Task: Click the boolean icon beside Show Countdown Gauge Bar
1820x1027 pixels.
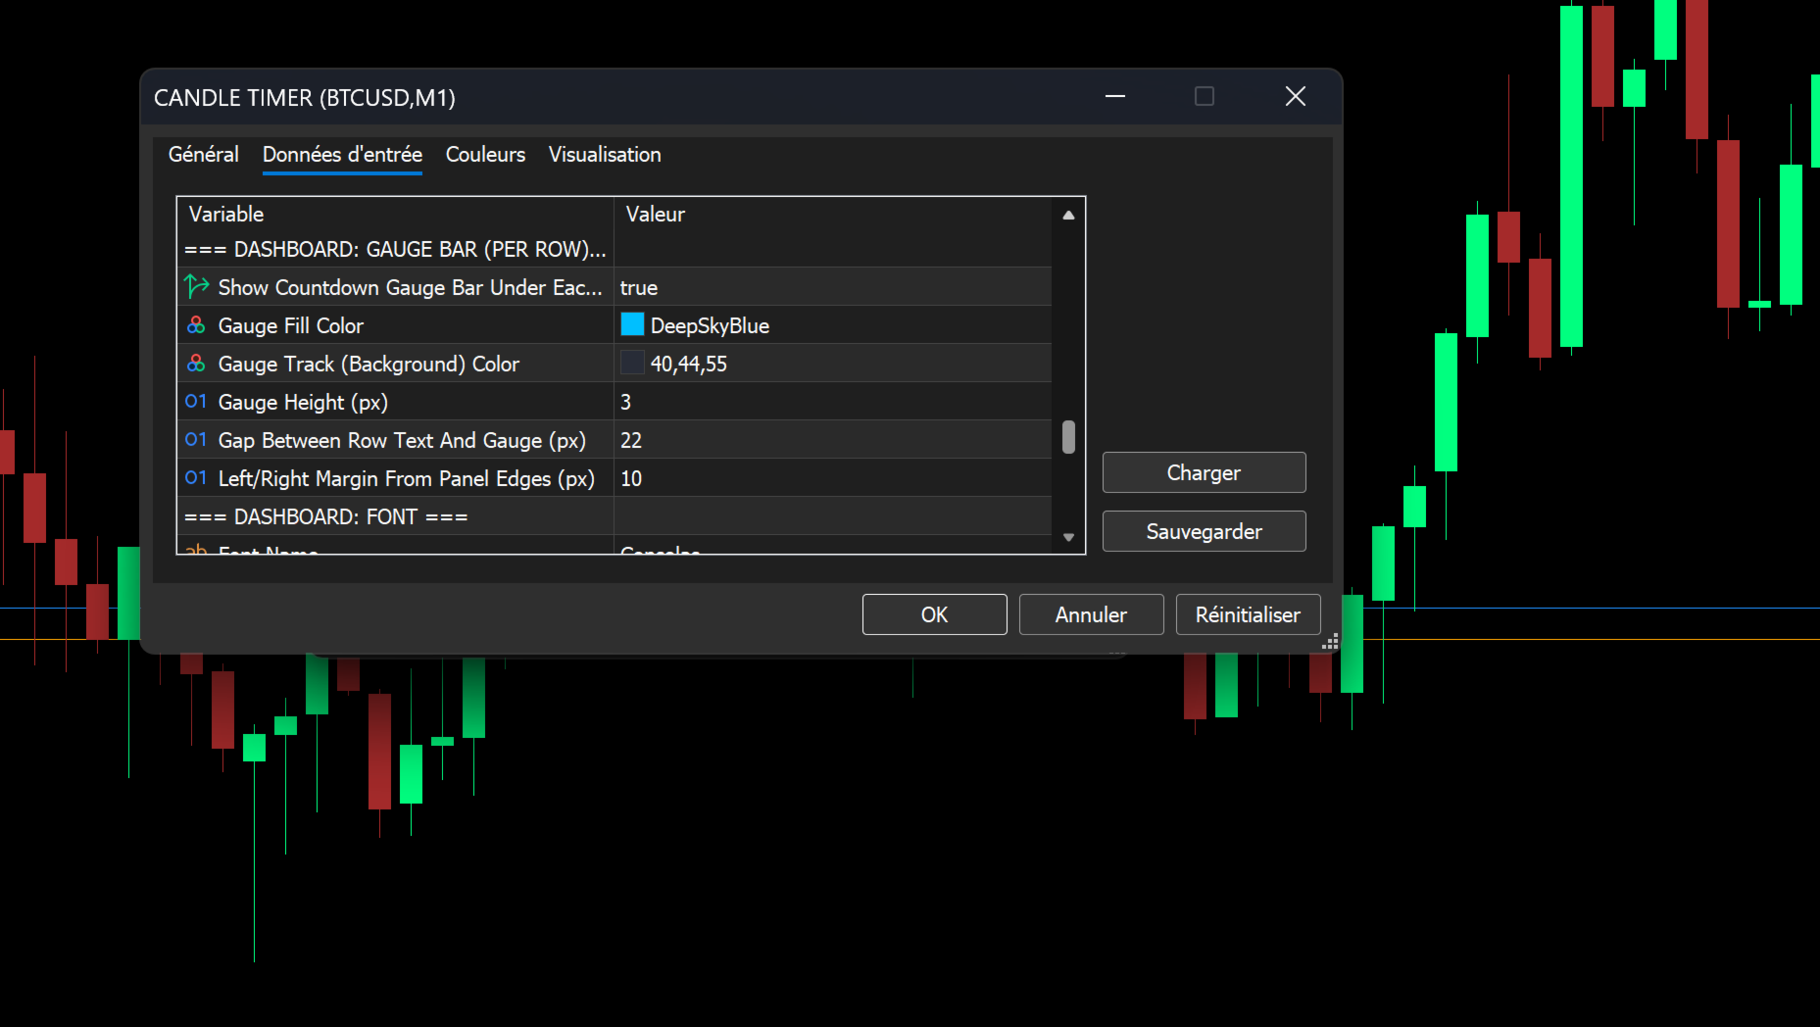Action: [x=196, y=286]
